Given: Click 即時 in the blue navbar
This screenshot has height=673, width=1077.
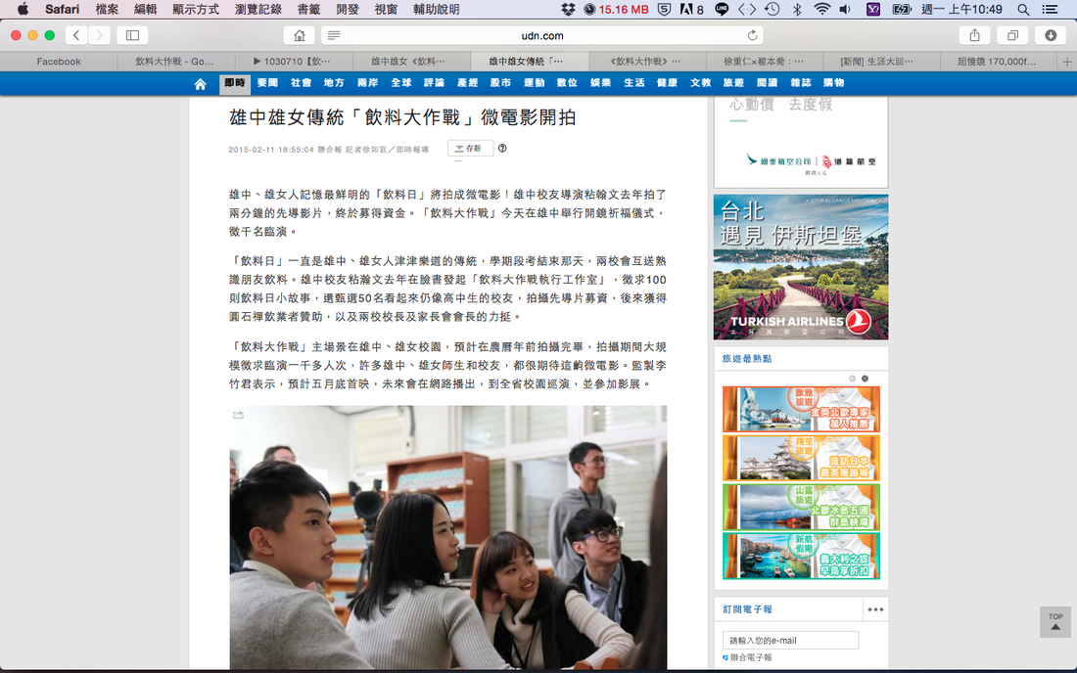Looking at the screenshot, I should coord(235,83).
